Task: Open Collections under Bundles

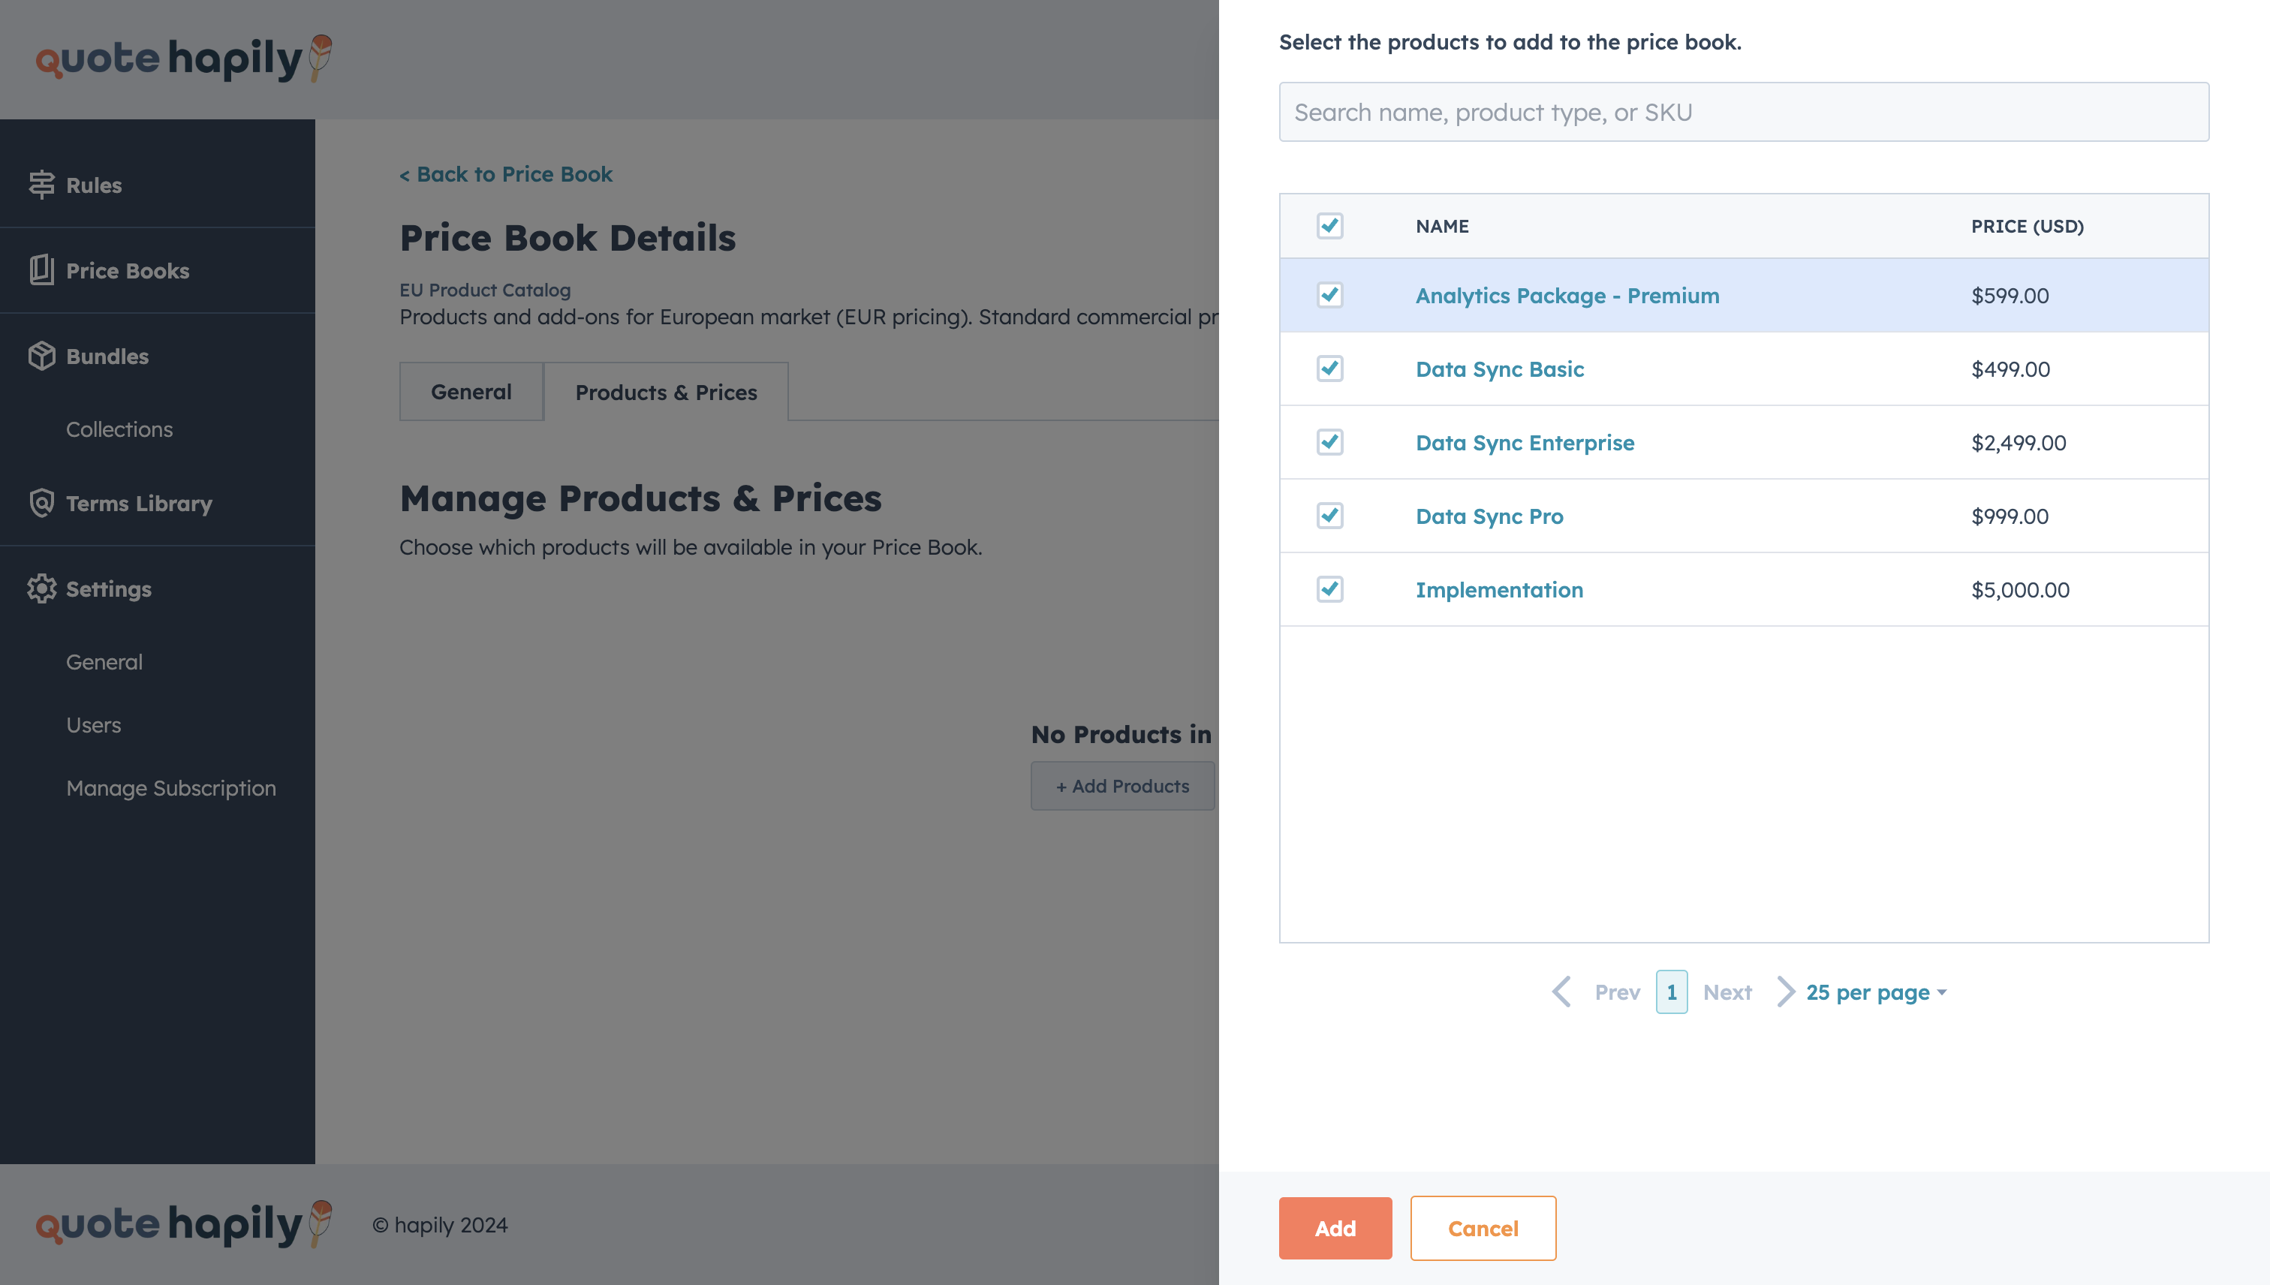Action: (119, 429)
